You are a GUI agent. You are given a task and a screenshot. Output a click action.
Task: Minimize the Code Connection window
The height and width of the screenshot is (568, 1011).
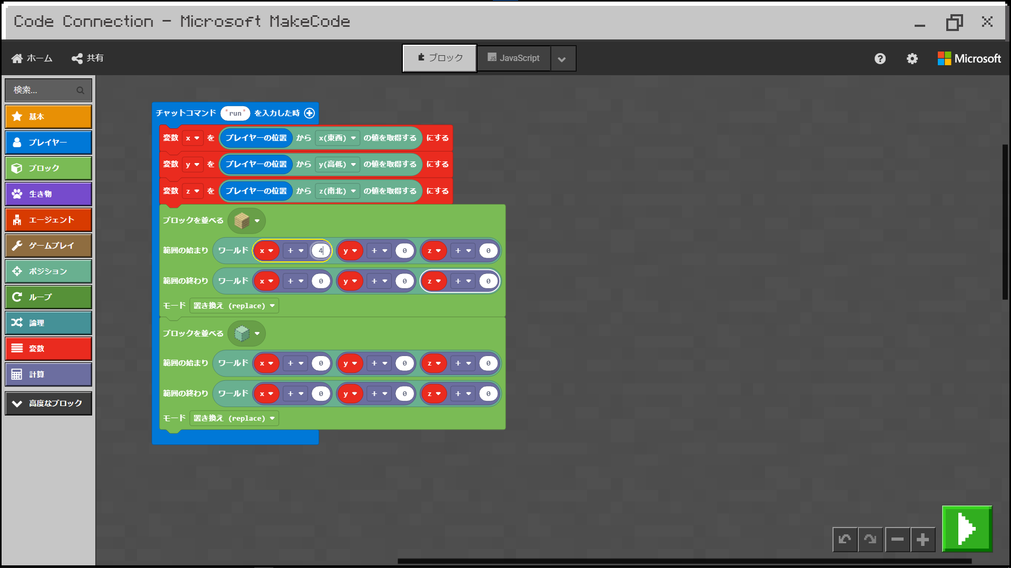click(920, 24)
